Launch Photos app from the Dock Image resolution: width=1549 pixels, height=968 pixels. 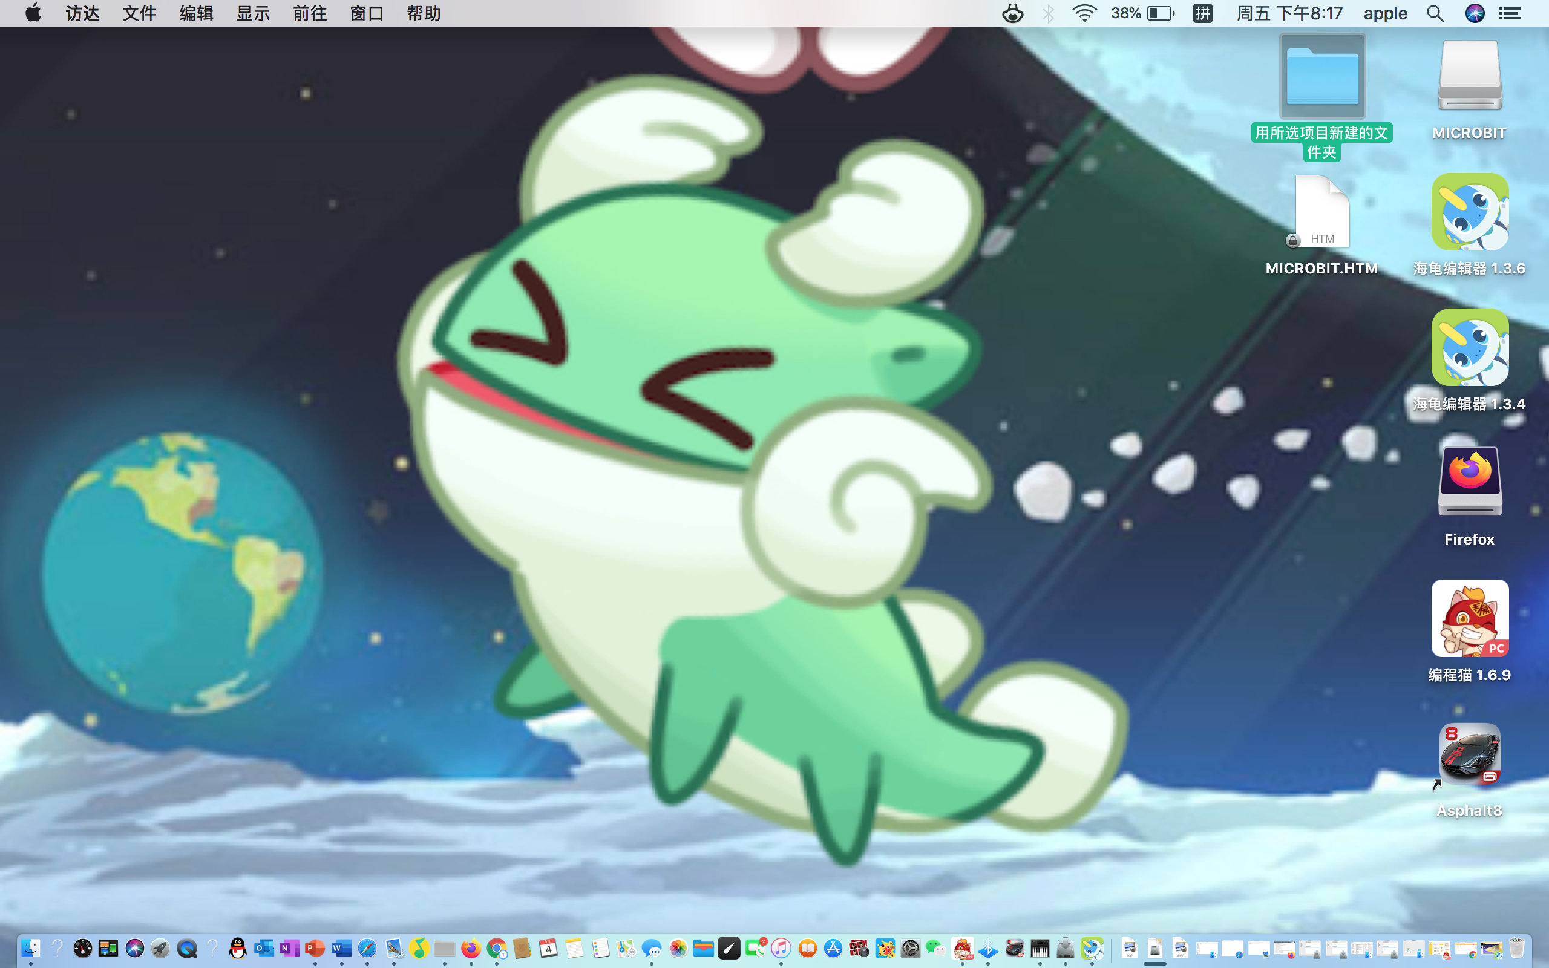pos(678,948)
